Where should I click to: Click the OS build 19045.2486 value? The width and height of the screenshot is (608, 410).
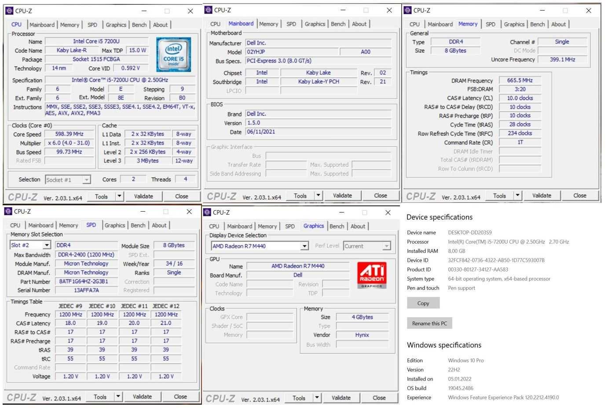(461, 388)
